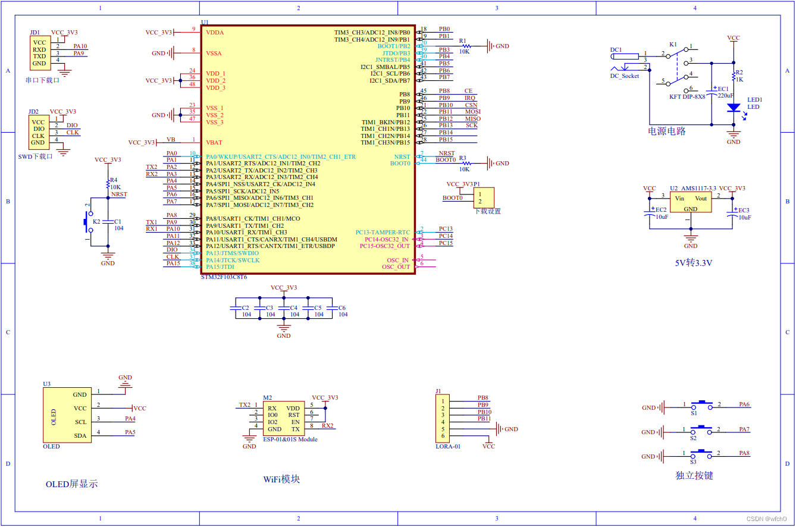
Task: Click the VDDA pin label on U1
Action: pos(215,32)
